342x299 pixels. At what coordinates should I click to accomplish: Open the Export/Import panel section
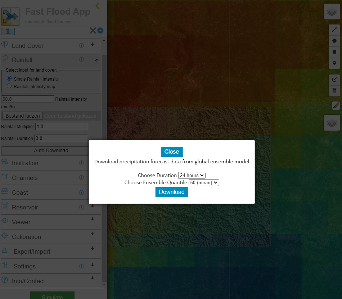click(32, 252)
